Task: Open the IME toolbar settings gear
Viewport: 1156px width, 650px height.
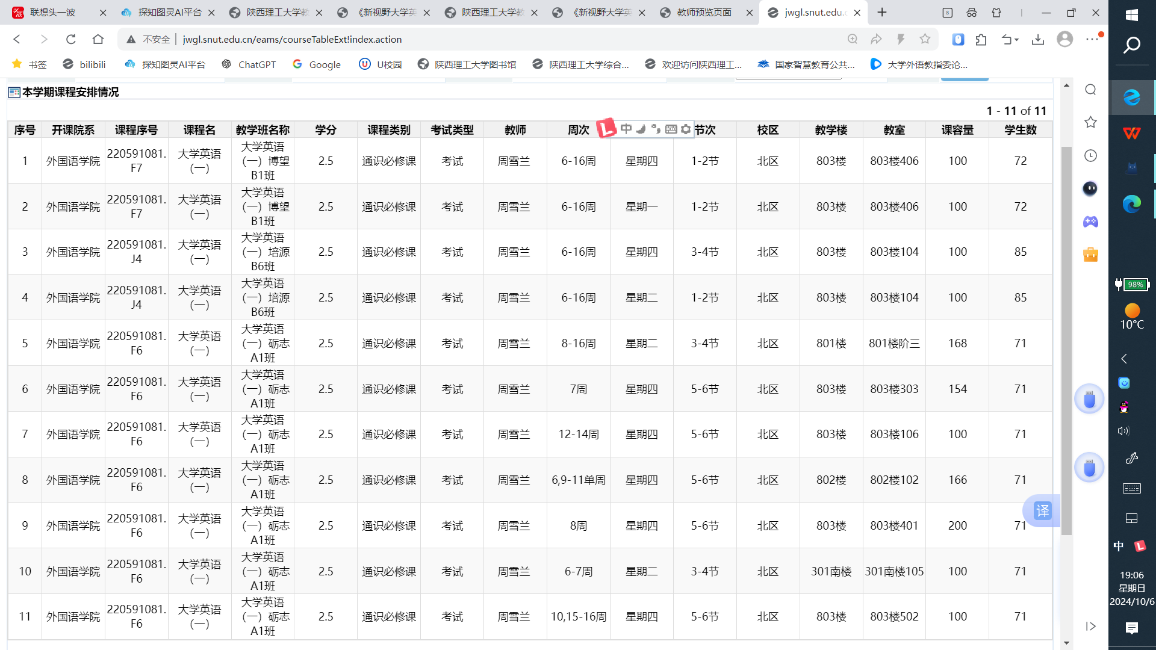Action: [686, 129]
